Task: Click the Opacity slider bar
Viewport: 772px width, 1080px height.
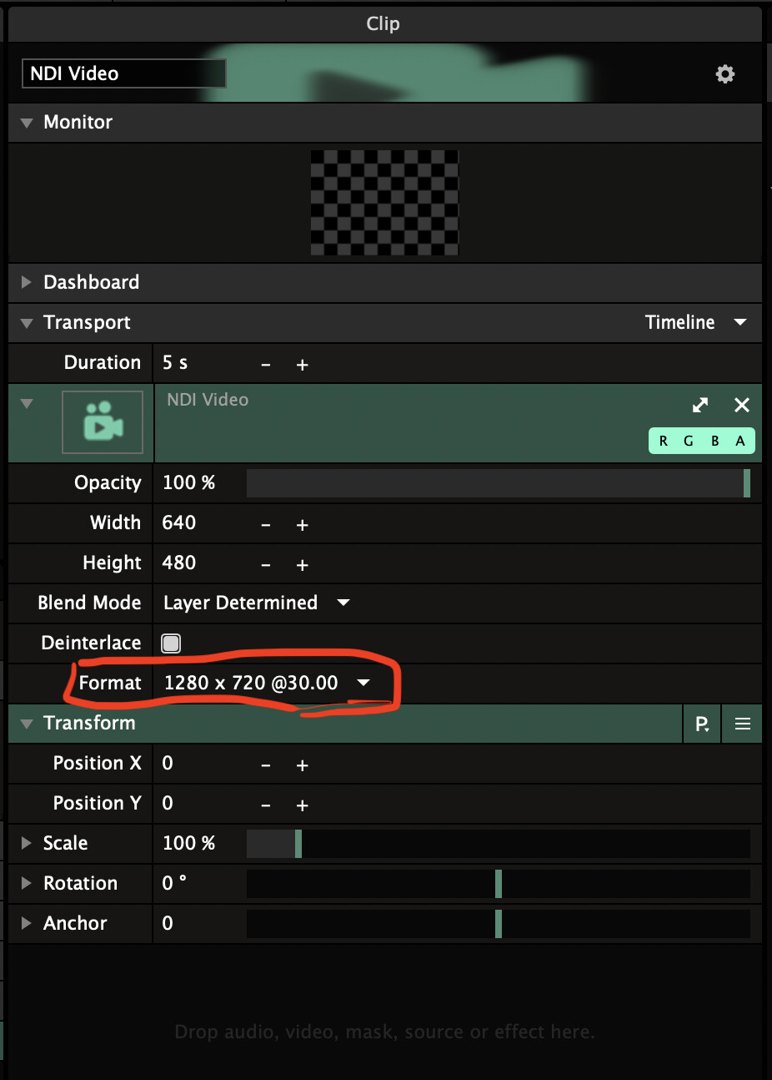Action: pyautogui.click(x=498, y=483)
